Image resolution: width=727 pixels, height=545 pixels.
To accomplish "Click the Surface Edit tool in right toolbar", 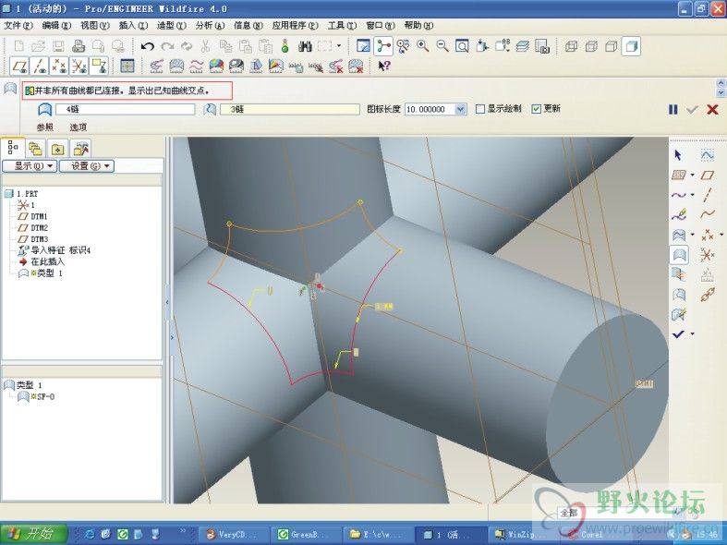I will (679, 315).
